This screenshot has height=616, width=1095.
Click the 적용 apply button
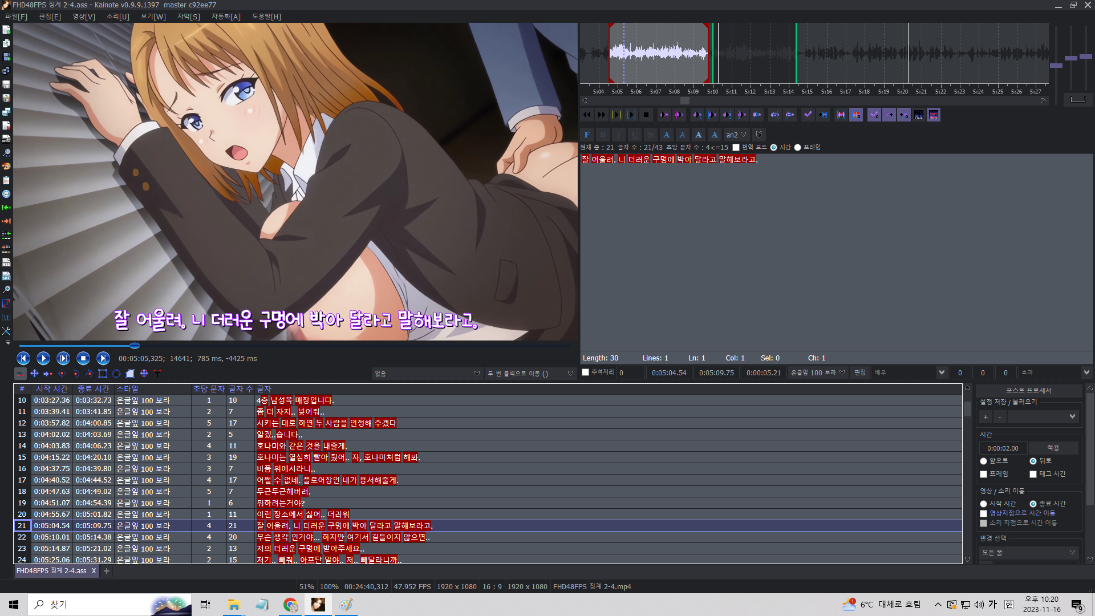coord(1053,448)
